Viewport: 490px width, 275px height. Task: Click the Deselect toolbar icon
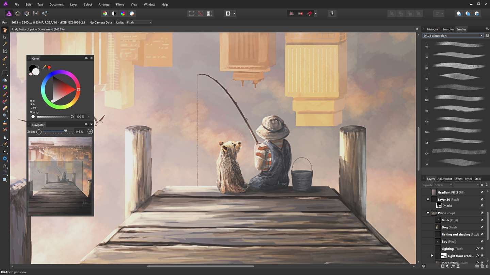[x=200, y=14]
